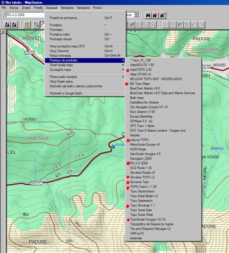This screenshot has width=229, height=253.
Task: Open the RO.A.D.2006 product combo box
Action: [25, 15]
